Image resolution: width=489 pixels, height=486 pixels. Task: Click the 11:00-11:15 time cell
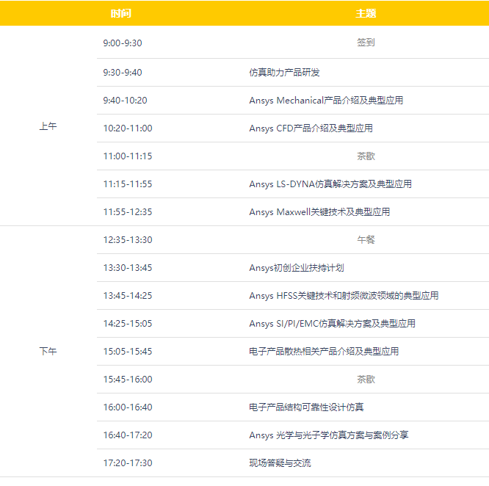[x=128, y=156]
